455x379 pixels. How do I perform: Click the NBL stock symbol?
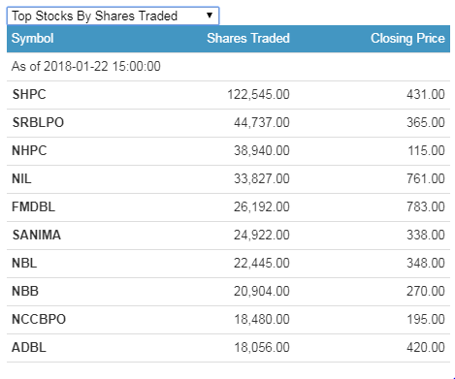[x=24, y=263]
